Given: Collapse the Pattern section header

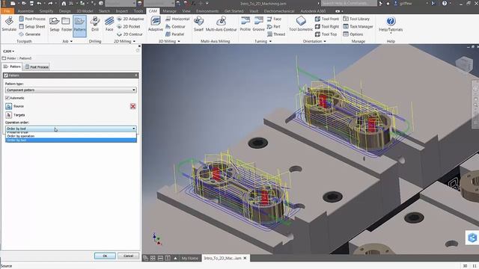Looking at the screenshot, I should pos(136,75).
